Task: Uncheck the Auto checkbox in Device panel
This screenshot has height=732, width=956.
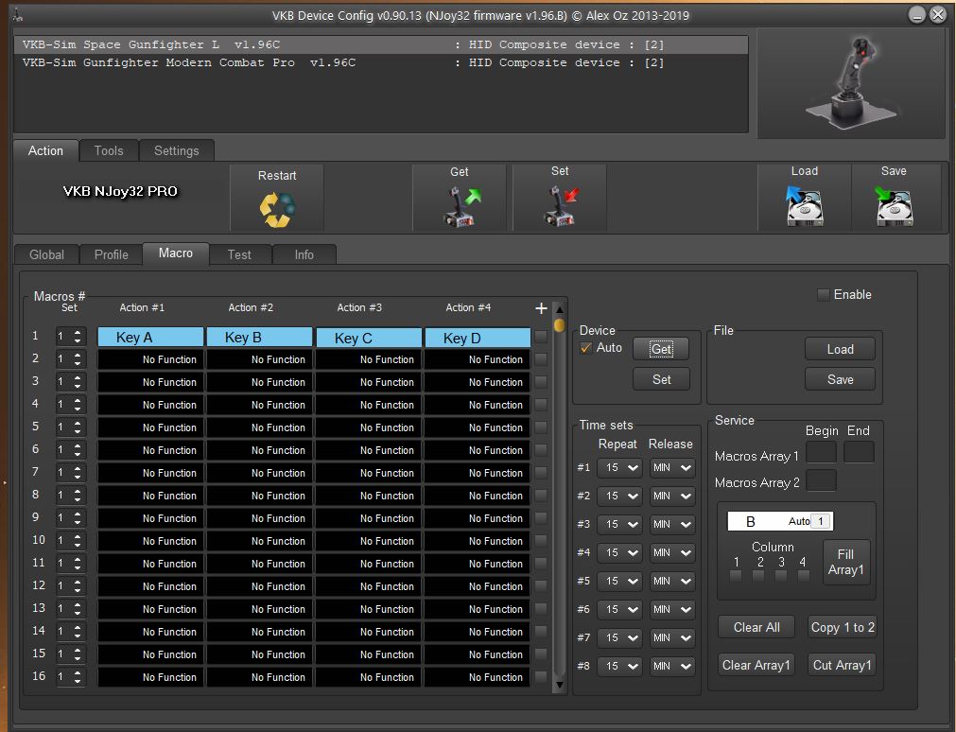Action: point(586,348)
